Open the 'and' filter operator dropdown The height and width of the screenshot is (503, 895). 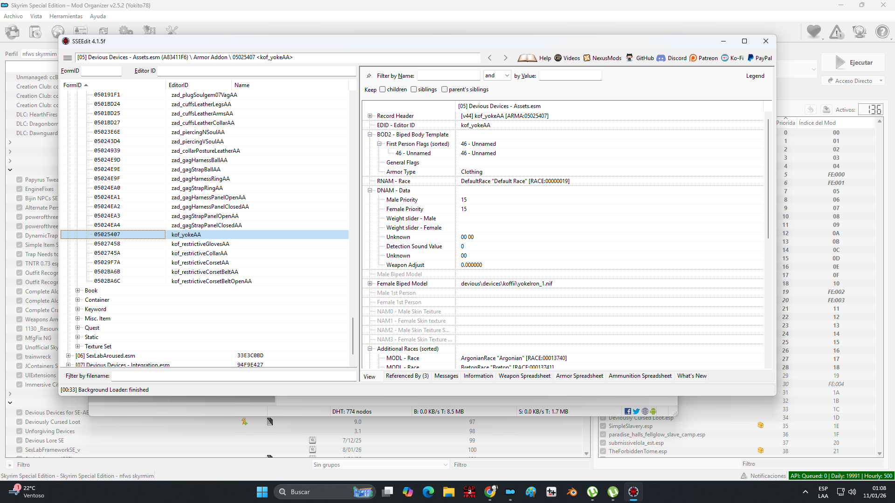[x=497, y=75]
